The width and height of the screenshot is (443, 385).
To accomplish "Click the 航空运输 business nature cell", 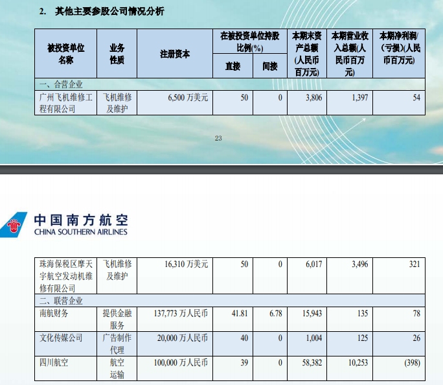I will [117, 368].
